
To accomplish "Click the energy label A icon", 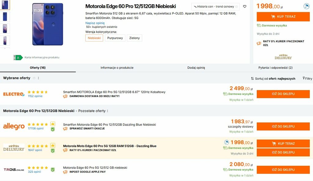I will (x=18, y=57).
